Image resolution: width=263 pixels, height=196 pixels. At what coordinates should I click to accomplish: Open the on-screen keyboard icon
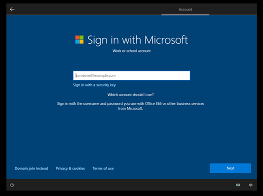[238, 185]
